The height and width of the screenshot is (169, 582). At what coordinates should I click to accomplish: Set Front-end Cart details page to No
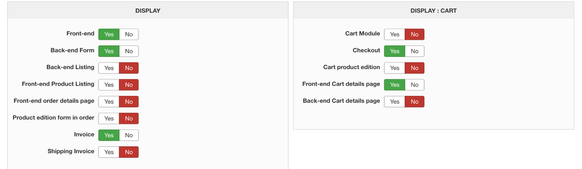[414, 85]
